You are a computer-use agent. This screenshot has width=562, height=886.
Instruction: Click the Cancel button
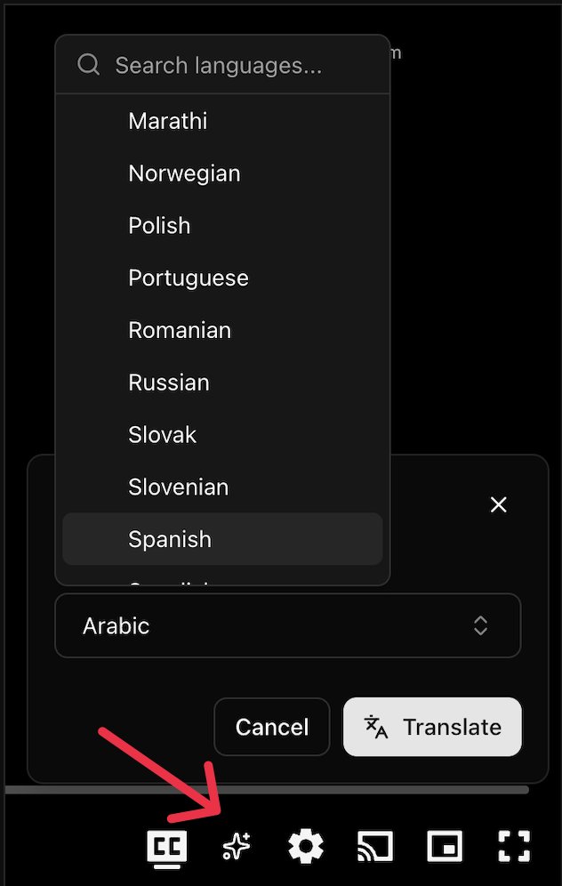pyautogui.click(x=272, y=727)
